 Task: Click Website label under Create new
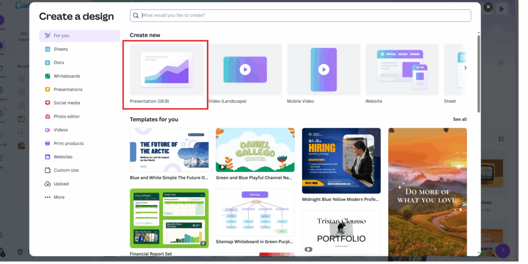[x=374, y=101]
